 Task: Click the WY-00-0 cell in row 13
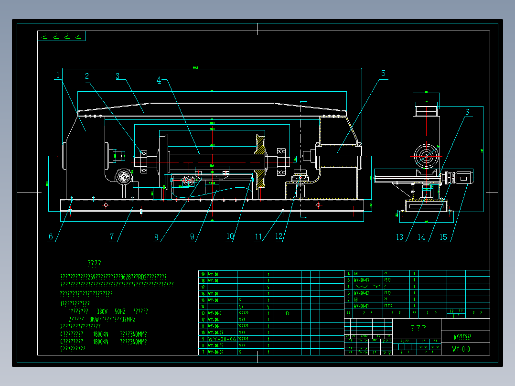tap(222, 313)
